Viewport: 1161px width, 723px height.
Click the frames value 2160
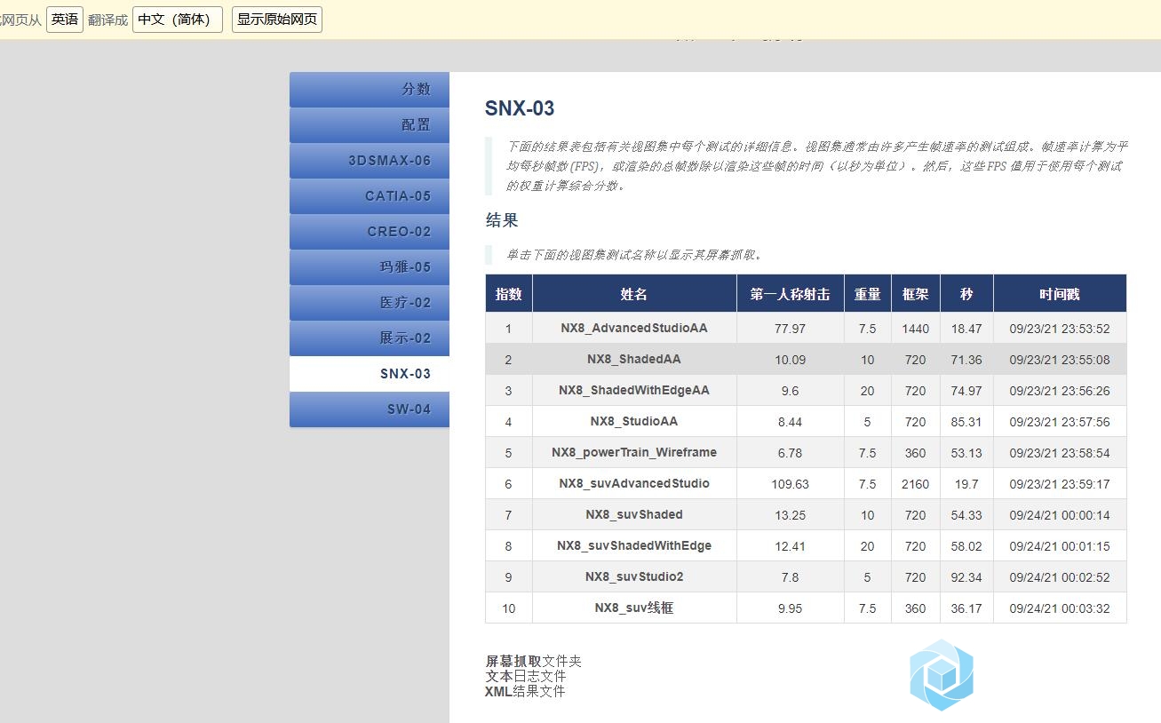pos(915,484)
